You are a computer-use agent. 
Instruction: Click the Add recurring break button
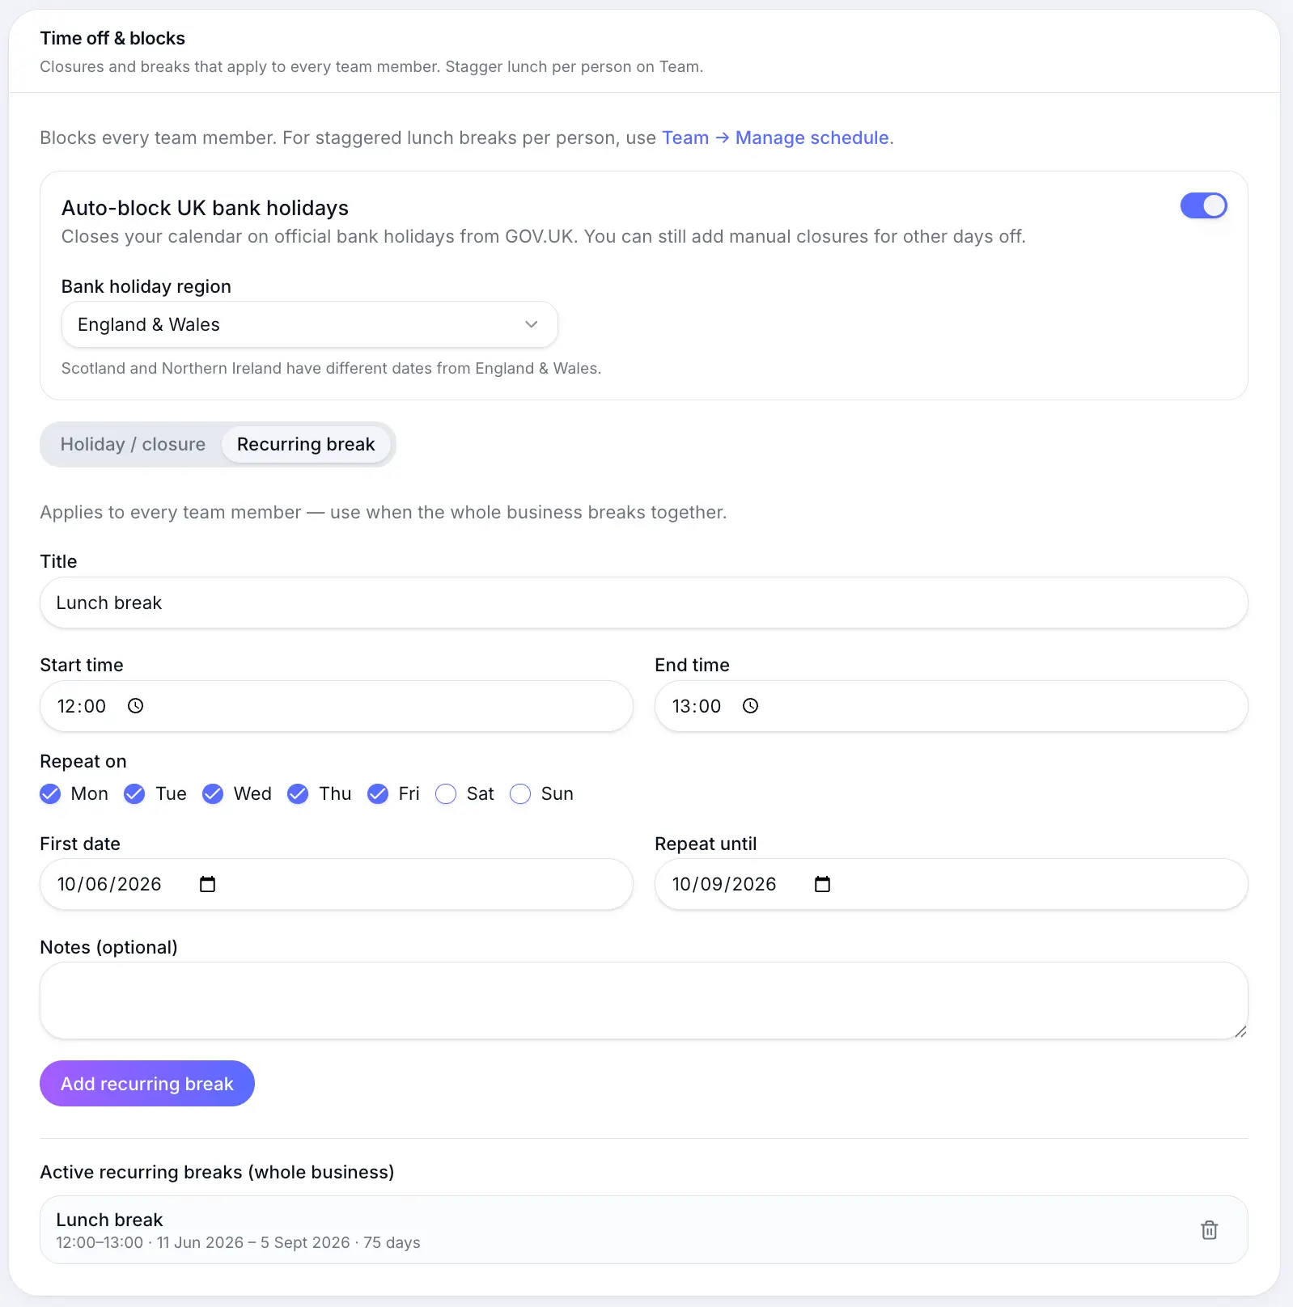147,1083
